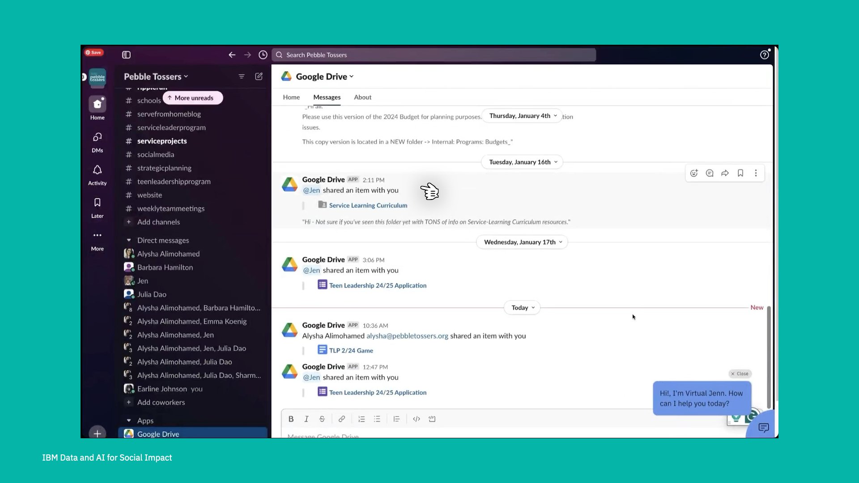Open the Service Learning Curriculum folder link
The width and height of the screenshot is (859, 483).
[x=368, y=205]
